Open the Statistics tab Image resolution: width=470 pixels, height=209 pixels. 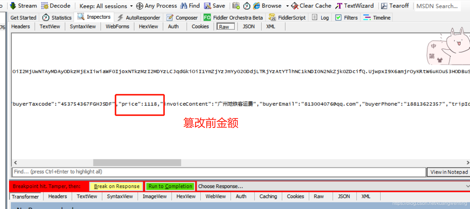point(57,18)
